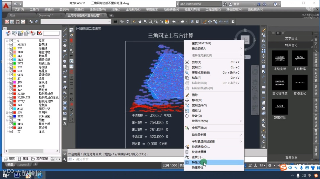Select the Circle tool in second toolbar column
The height and width of the screenshot is (179, 320).
pyautogui.click(x=71, y=110)
